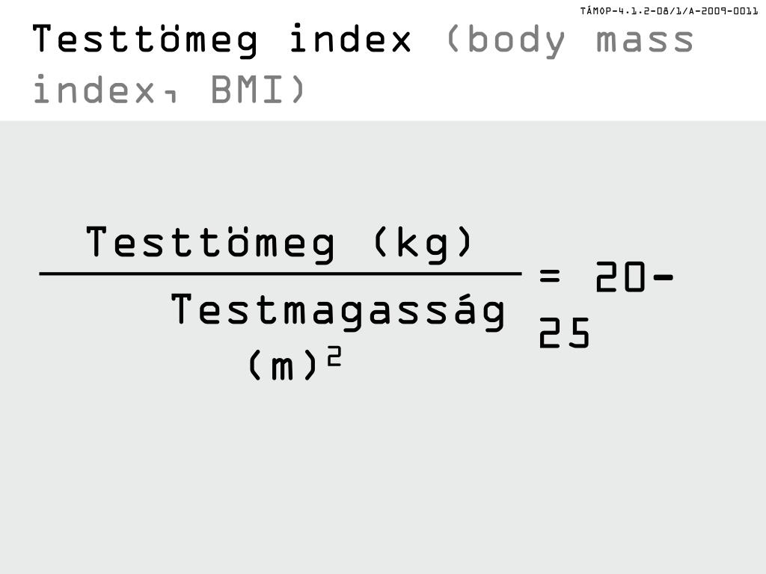Image resolution: width=766 pixels, height=574 pixels.
Task: Click the equals sign after the fraction
Action: [x=550, y=277]
